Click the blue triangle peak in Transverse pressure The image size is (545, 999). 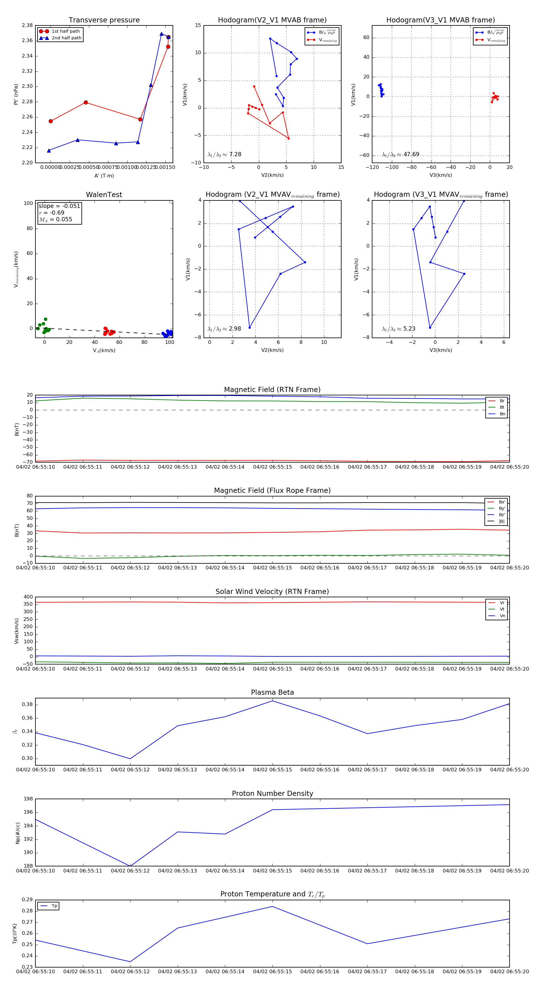pyautogui.click(x=161, y=34)
